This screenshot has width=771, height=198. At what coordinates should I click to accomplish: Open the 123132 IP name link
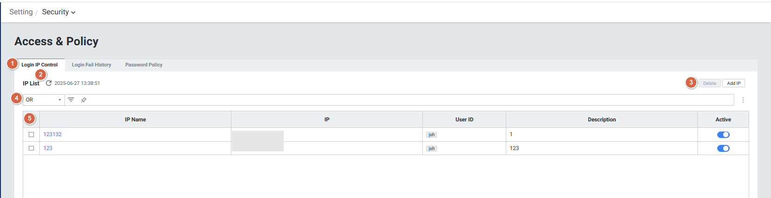(x=52, y=134)
